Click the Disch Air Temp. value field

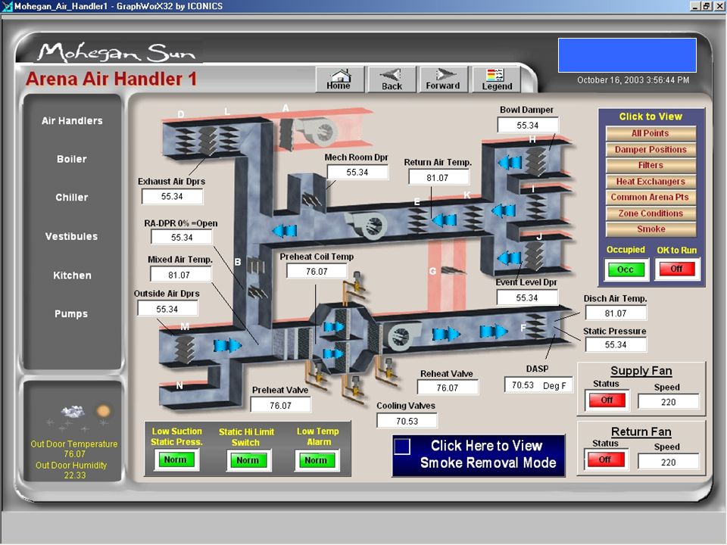click(x=616, y=313)
